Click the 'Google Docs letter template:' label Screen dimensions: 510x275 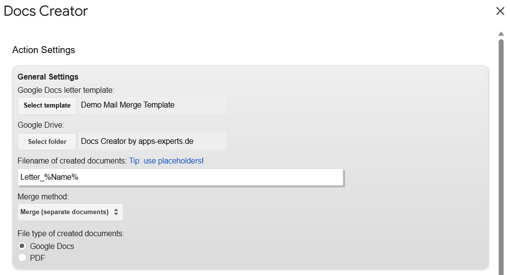click(66, 90)
